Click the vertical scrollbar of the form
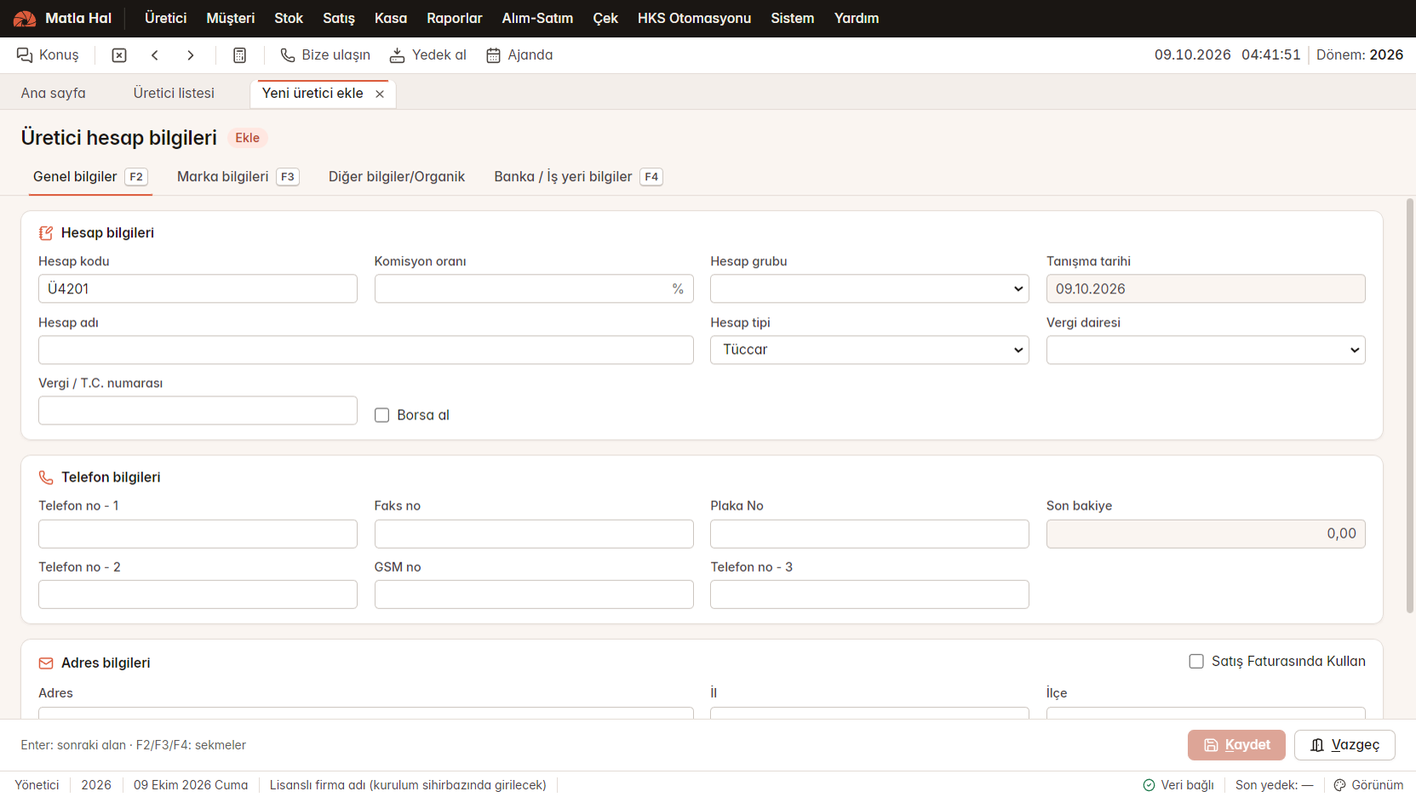The image size is (1416, 797). (x=1410, y=406)
